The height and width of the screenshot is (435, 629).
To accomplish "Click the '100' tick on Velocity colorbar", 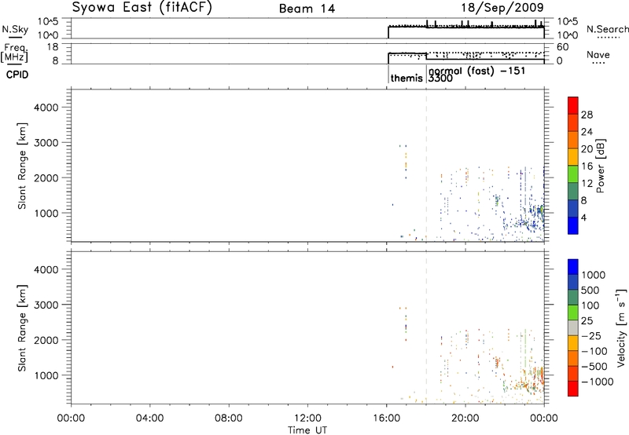I will tap(590, 305).
